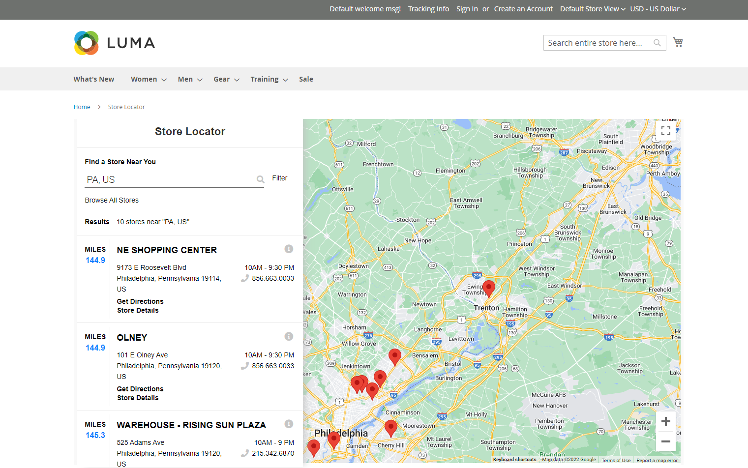Image resolution: width=748 pixels, height=468 pixels.
Task: Open info icon for NE Shopping Center
Action: coord(289,249)
